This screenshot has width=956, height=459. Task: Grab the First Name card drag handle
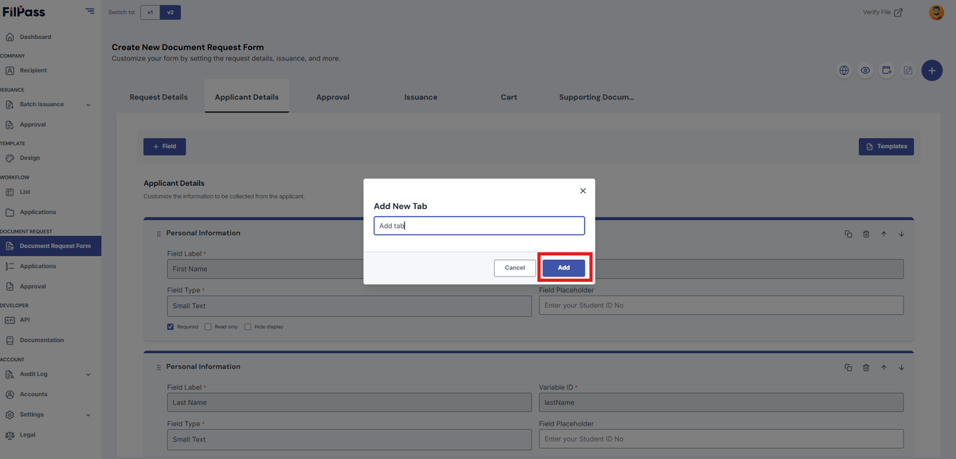[159, 233]
